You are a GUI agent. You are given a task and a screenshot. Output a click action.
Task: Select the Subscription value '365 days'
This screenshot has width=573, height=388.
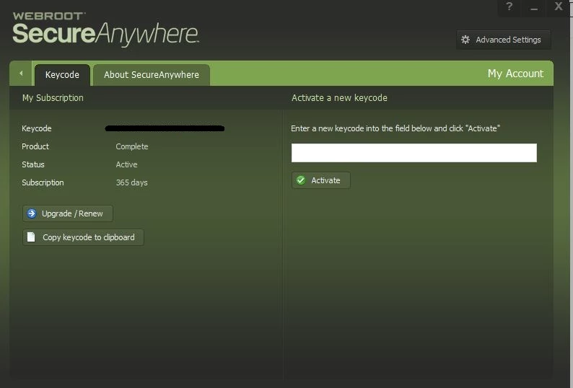click(x=131, y=182)
